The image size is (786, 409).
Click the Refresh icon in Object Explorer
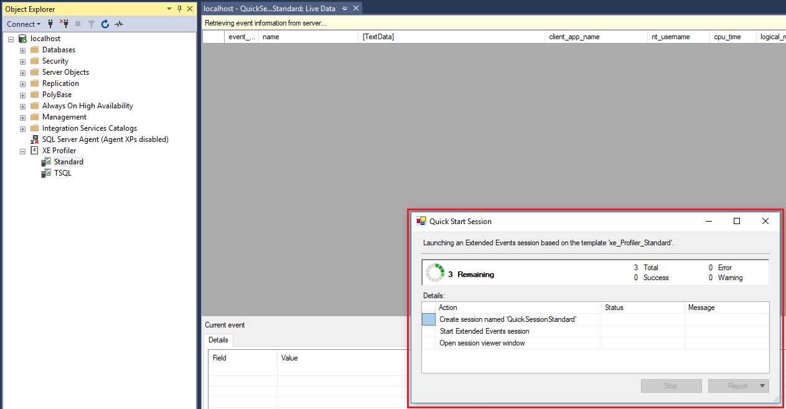(105, 24)
